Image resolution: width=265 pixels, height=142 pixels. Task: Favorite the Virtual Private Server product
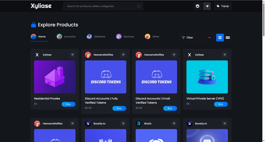225,55
